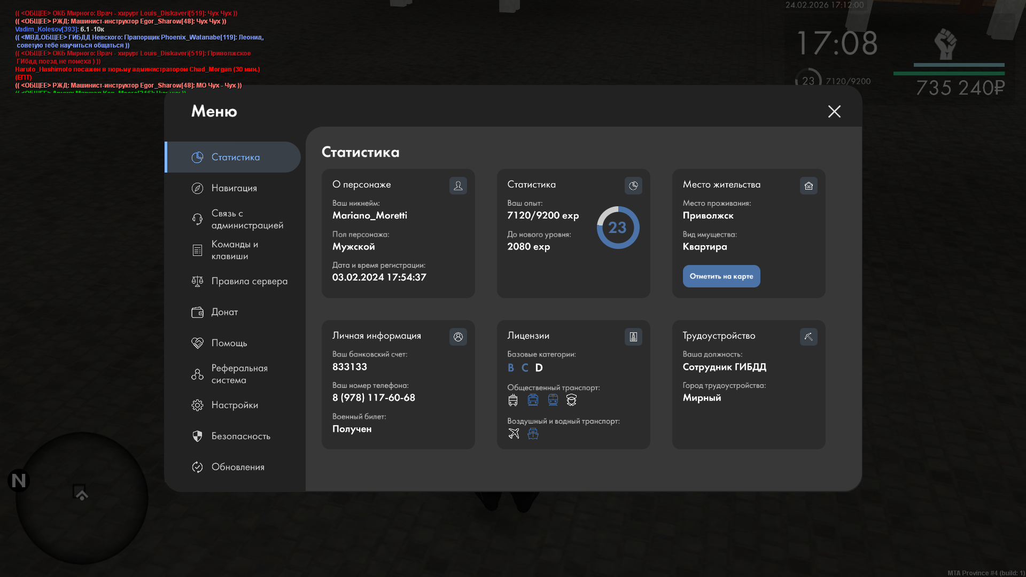Open the Безопасность section
Screen dimensions: 1026x577
click(240, 436)
